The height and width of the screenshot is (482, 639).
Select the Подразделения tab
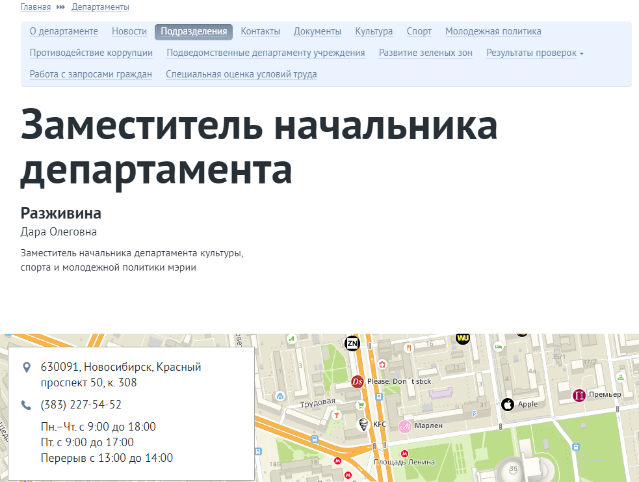point(194,32)
